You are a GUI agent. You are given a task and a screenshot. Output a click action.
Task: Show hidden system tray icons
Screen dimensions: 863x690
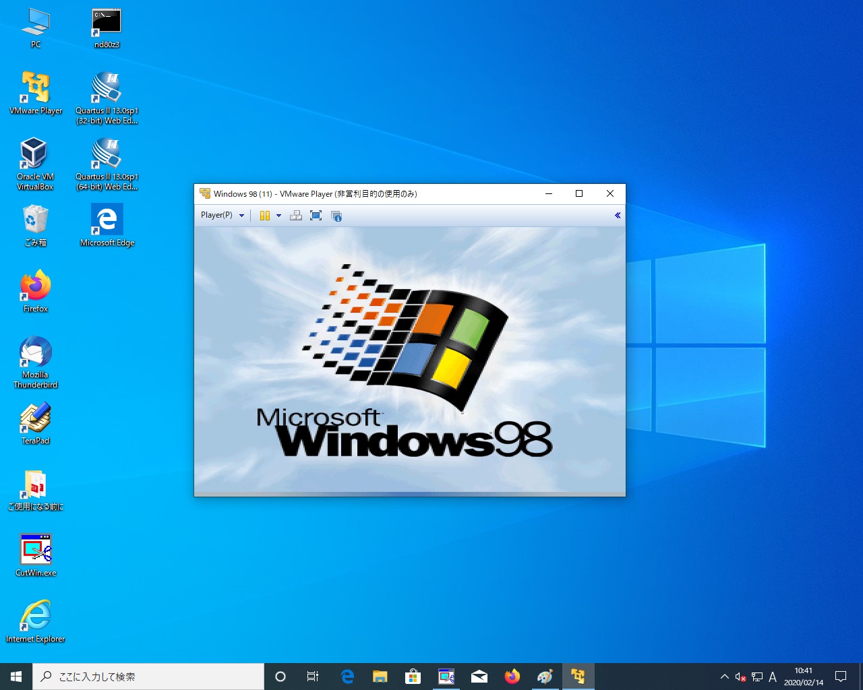tap(724, 677)
